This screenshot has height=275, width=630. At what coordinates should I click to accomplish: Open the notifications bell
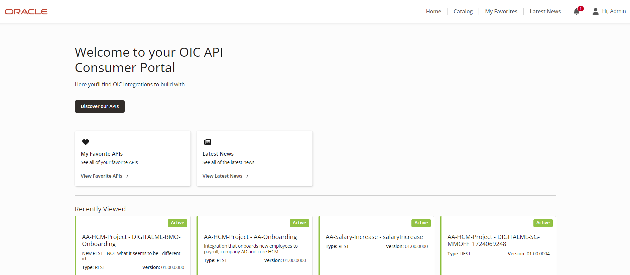point(577,12)
